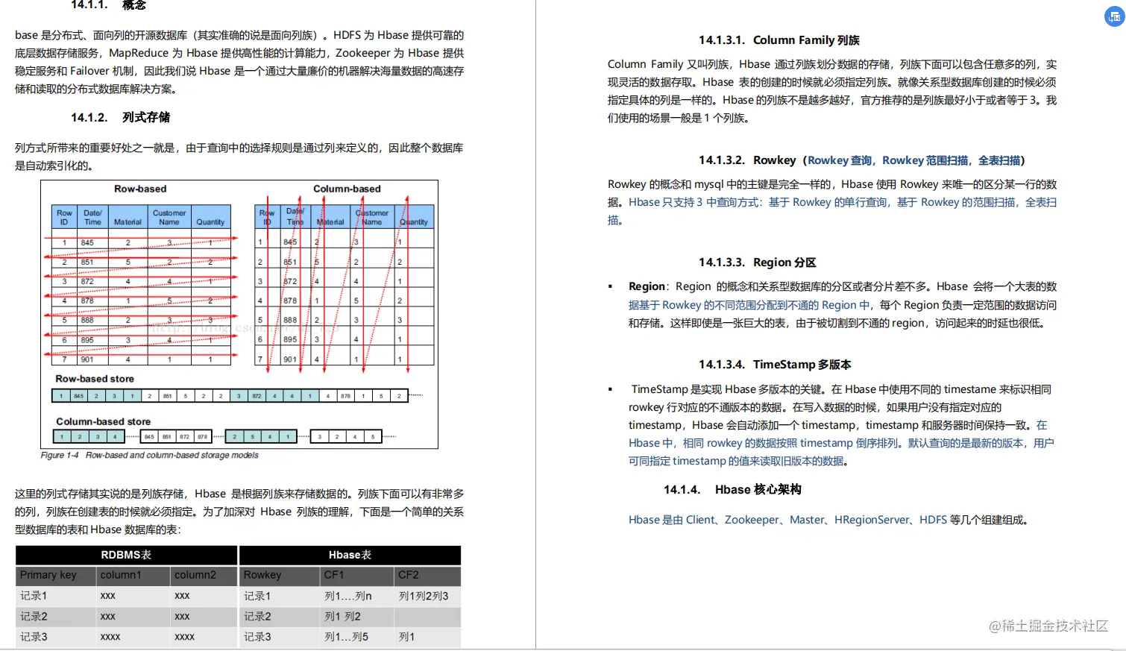Open the '全表扫描' hyperlink

pos(999,160)
